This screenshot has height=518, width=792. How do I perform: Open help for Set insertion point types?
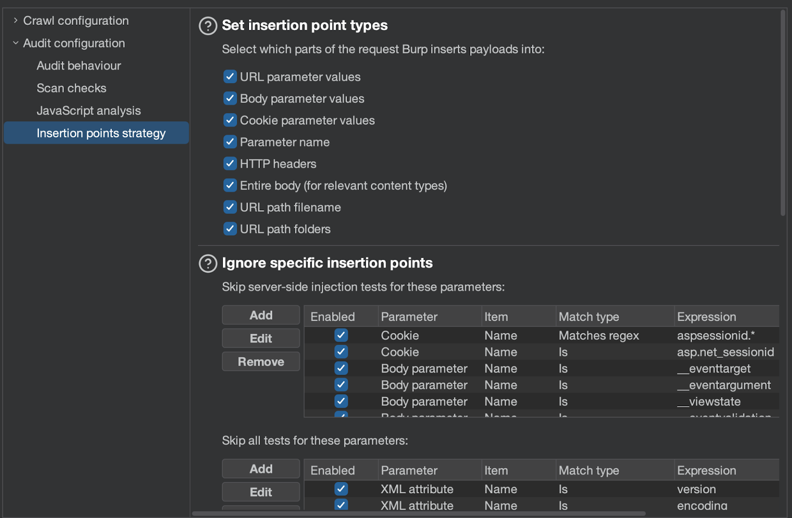(208, 26)
